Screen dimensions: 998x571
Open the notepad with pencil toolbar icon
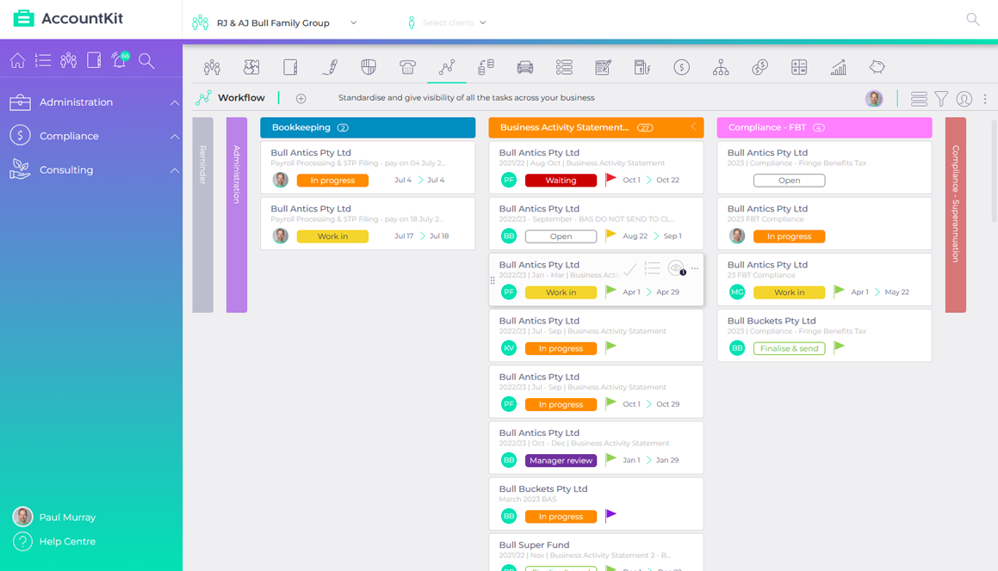[x=604, y=67]
